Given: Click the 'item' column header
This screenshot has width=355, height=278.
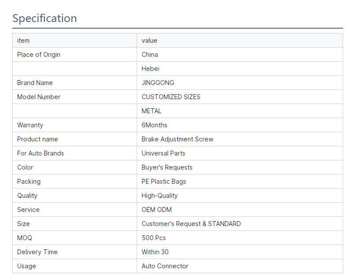Looking at the screenshot, I should pyautogui.click(x=23, y=41).
